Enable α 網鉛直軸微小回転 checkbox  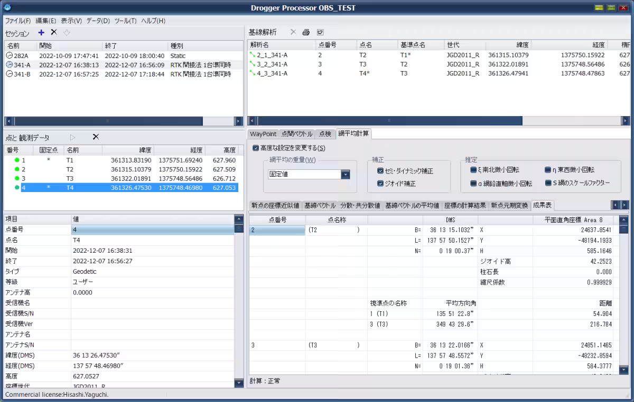[473, 183]
